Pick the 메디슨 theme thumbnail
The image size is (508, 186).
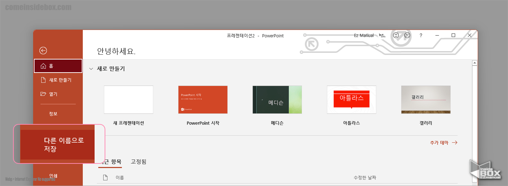[x=277, y=100]
